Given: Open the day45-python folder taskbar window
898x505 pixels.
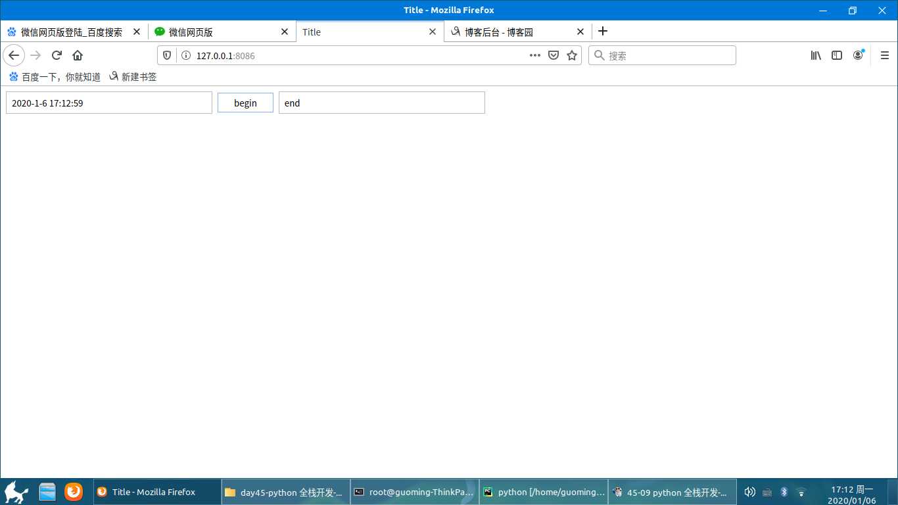Looking at the screenshot, I should (x=285, y=492).
